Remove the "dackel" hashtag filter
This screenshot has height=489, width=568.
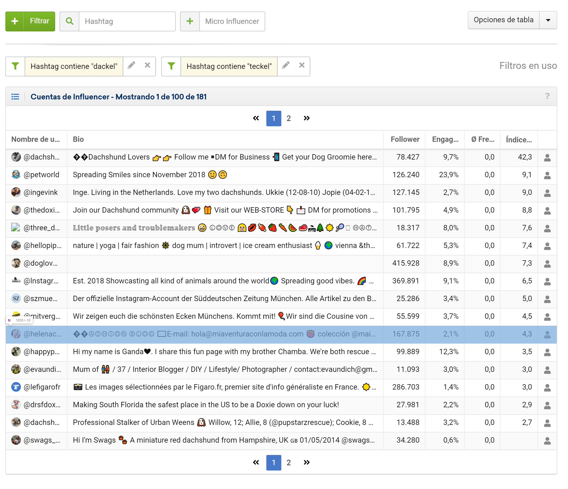[147, 65]
